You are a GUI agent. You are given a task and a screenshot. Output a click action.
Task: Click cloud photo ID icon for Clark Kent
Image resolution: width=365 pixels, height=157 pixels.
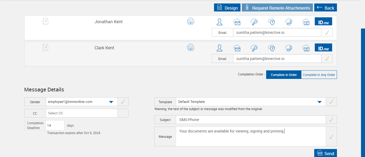[x=306, y=48]
